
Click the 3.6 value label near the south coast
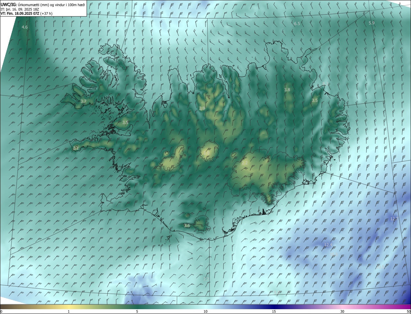click(187, 226)
